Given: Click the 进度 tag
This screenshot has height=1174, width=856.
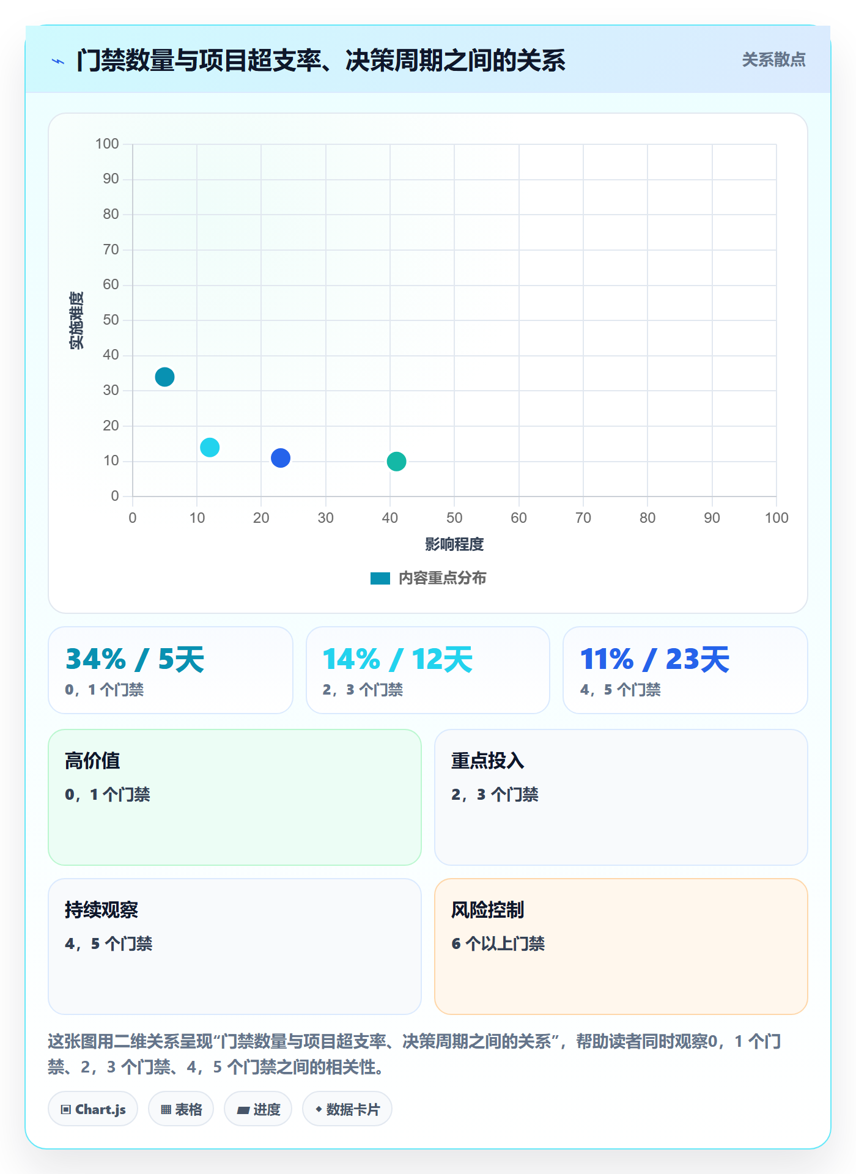Looking at the screenshot, I should point(258,1109).
